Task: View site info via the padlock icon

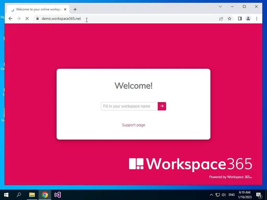Action: (38, 18)
